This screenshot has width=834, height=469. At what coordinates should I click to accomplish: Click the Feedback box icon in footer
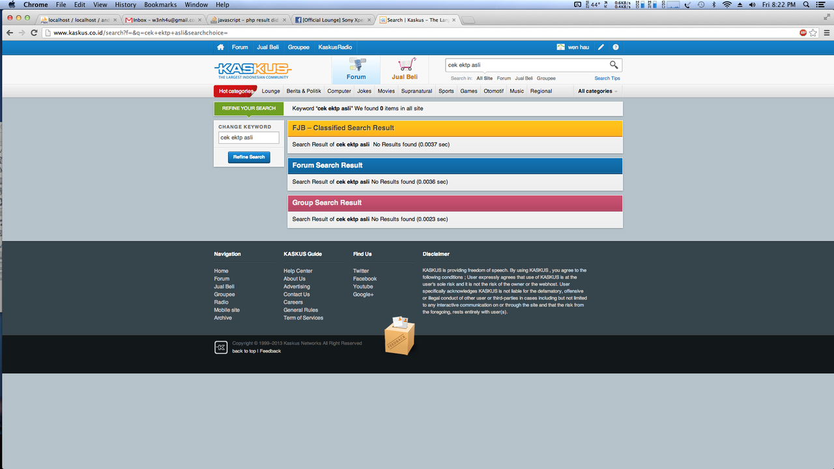[399, 335]
